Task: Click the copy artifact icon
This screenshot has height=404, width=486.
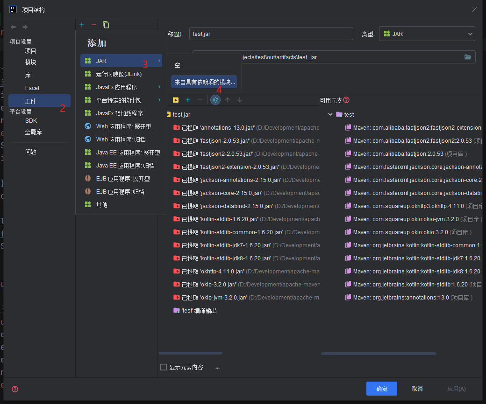Action: tap(106, 25)
